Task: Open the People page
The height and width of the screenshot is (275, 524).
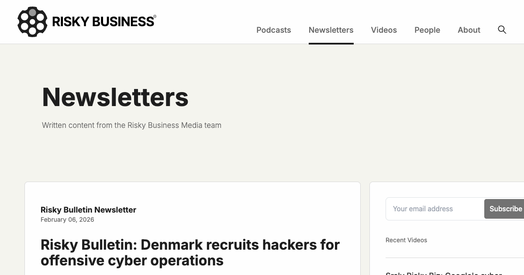Action: click(427, 30)
